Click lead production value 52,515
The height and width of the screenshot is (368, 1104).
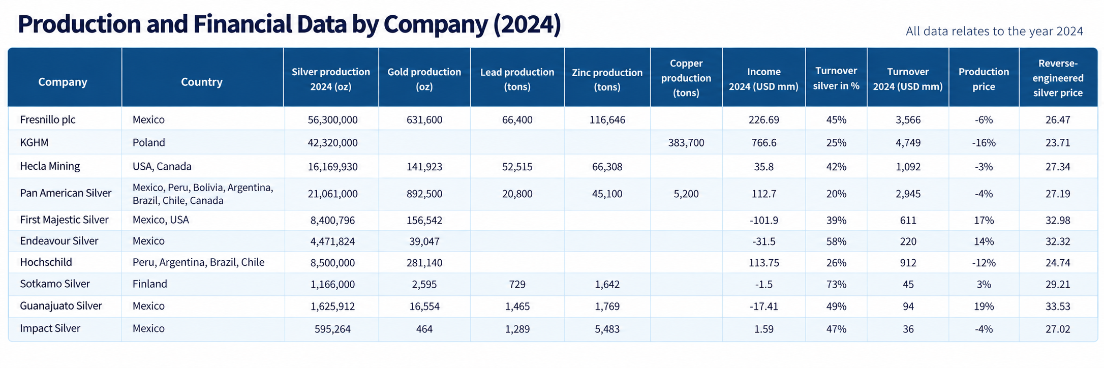click(x=517, y=167)
